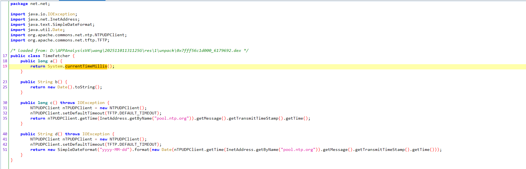526x169 pixels.
Task: Click method name d() on line 40
Action: [59, 134]
